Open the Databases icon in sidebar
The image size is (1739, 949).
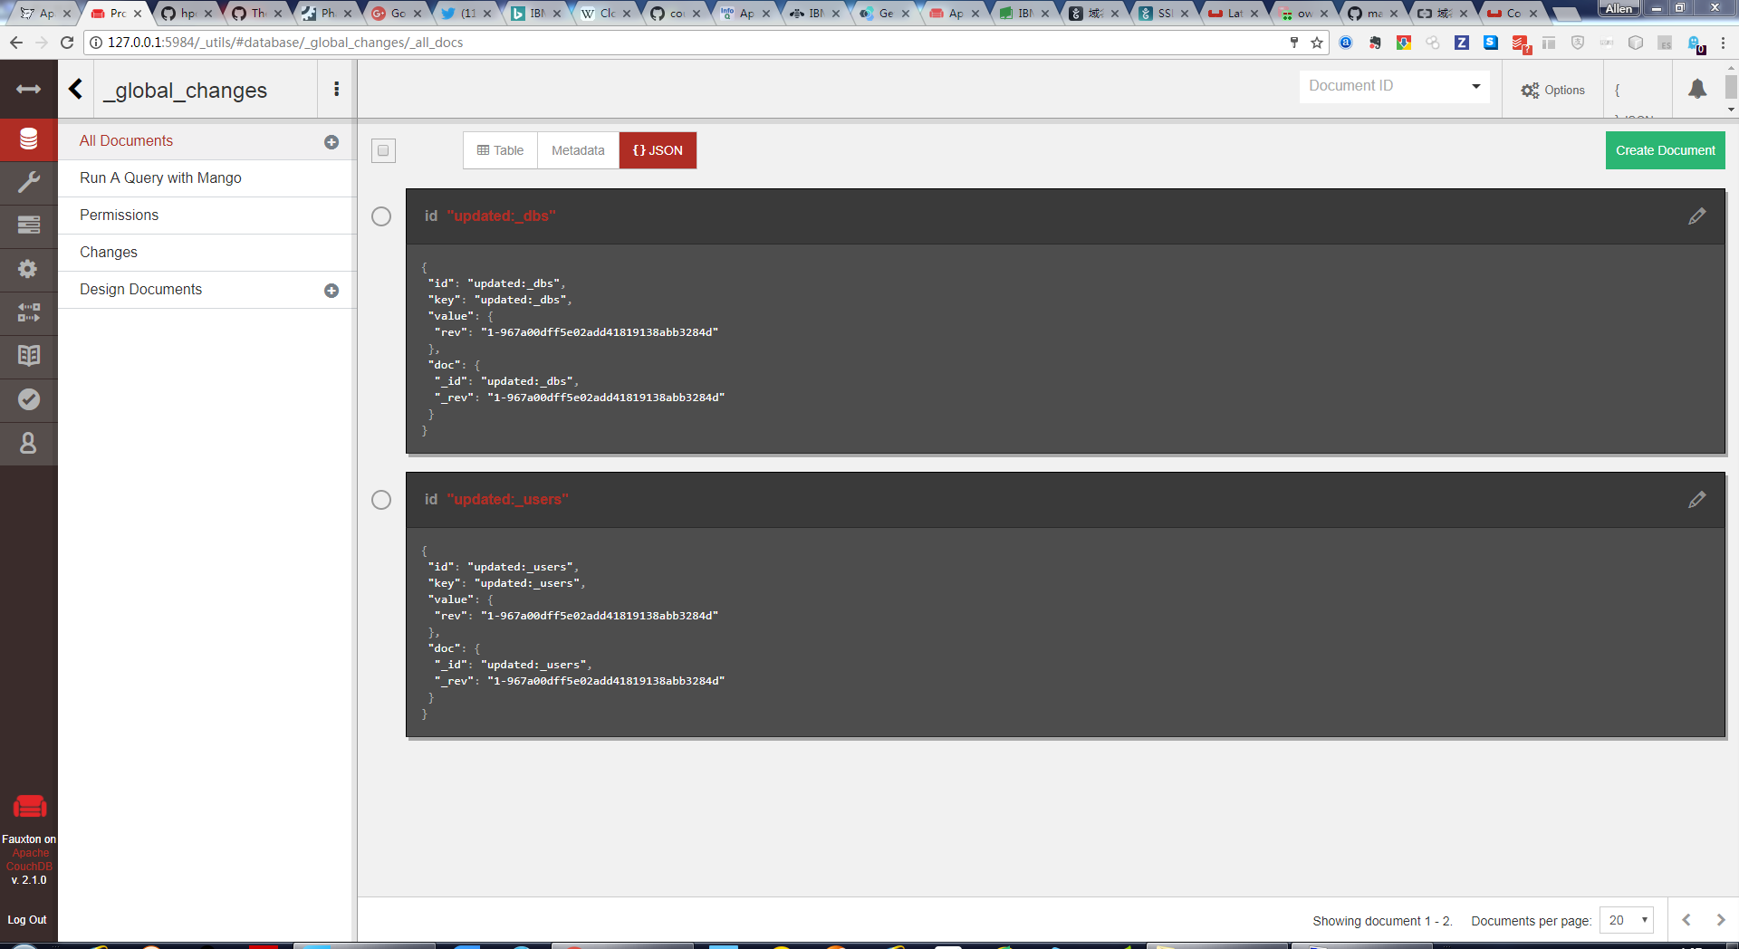pos(28,139)
